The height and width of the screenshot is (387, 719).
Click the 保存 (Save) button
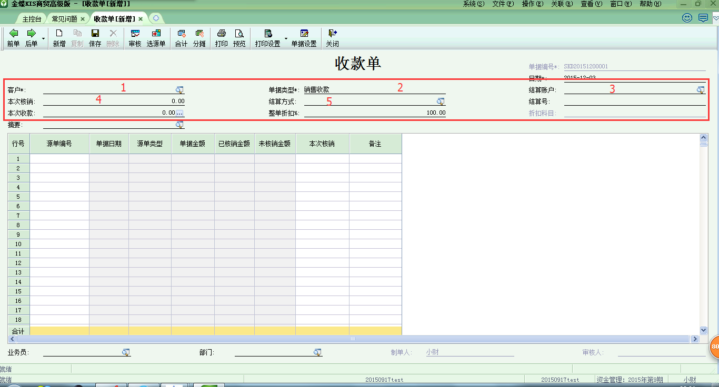(x=95, y=37)
